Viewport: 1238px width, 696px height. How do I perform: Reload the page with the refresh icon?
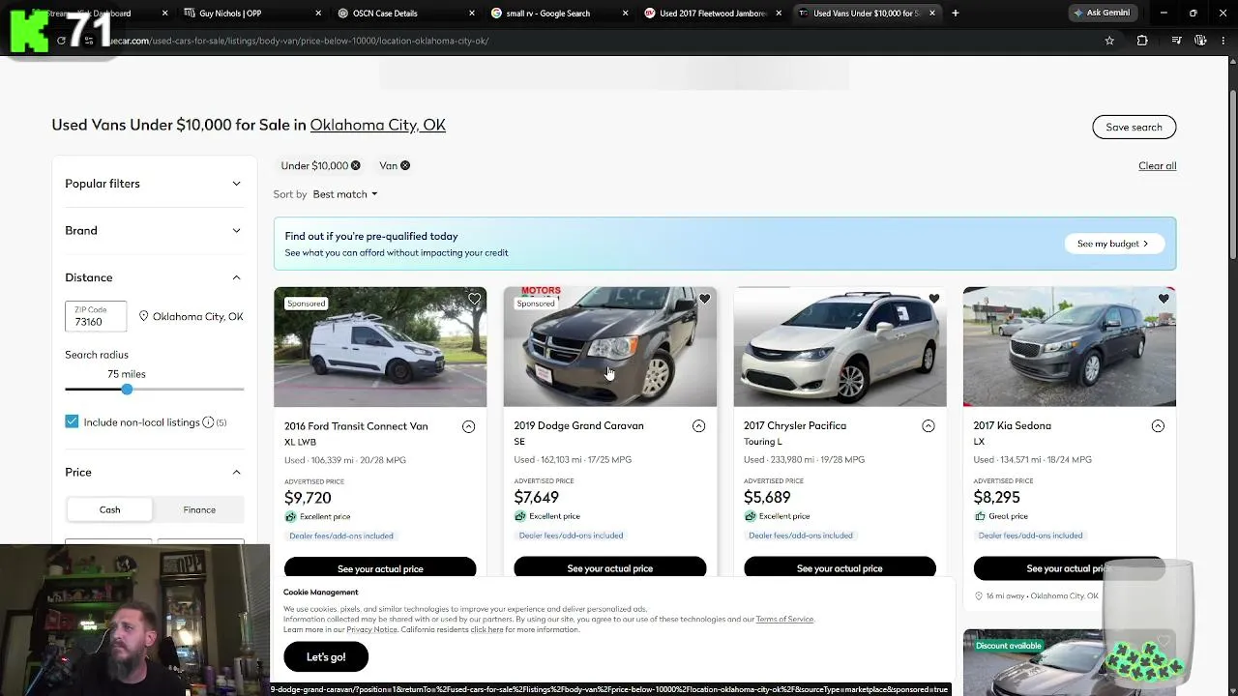tap(61, 41)
